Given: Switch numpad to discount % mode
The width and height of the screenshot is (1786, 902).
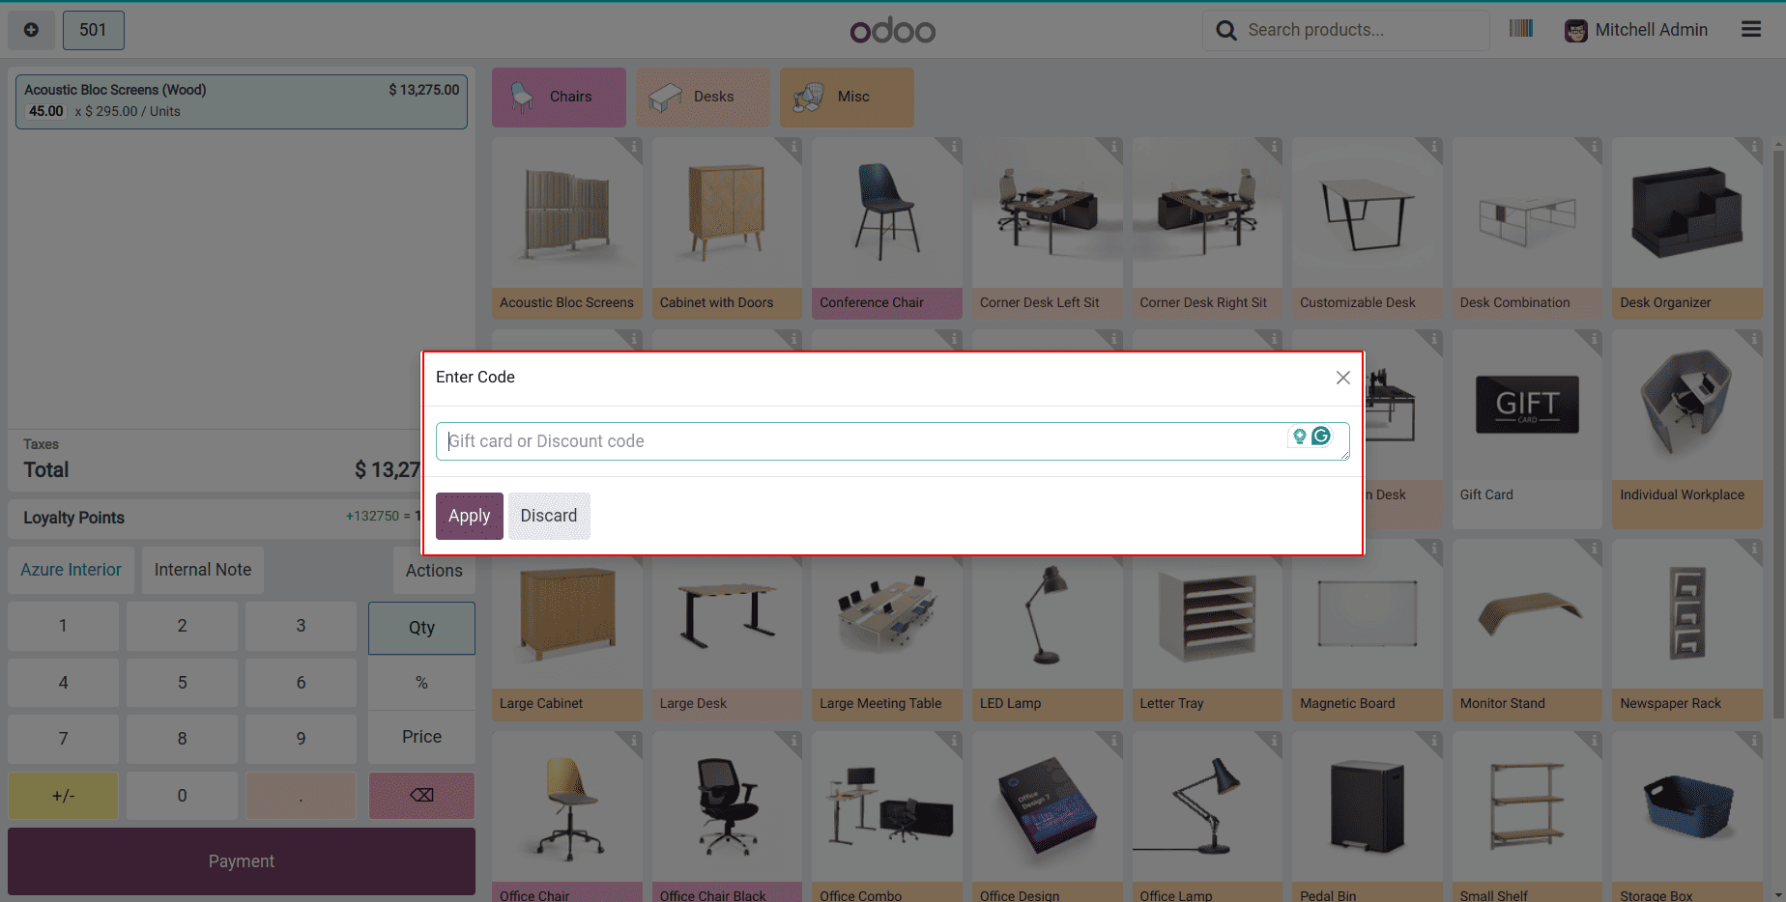Looking at the screenshot, I should (x=421, y=683).
